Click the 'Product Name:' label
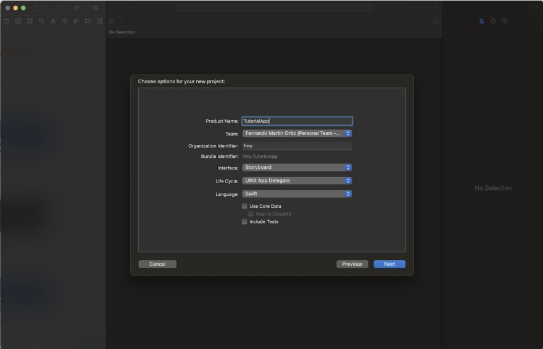The height and width of the screenshot is (349, 543). pyautogui.click(x=222, y=121)
